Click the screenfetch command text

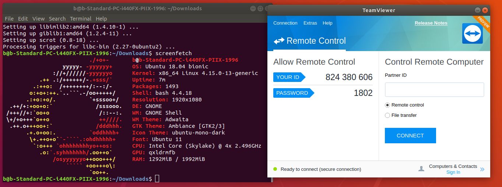(173, 53)
